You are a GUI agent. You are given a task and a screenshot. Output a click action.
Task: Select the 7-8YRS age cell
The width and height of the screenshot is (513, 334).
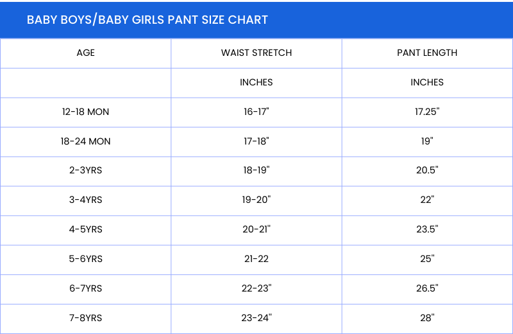tap(85, 318)
